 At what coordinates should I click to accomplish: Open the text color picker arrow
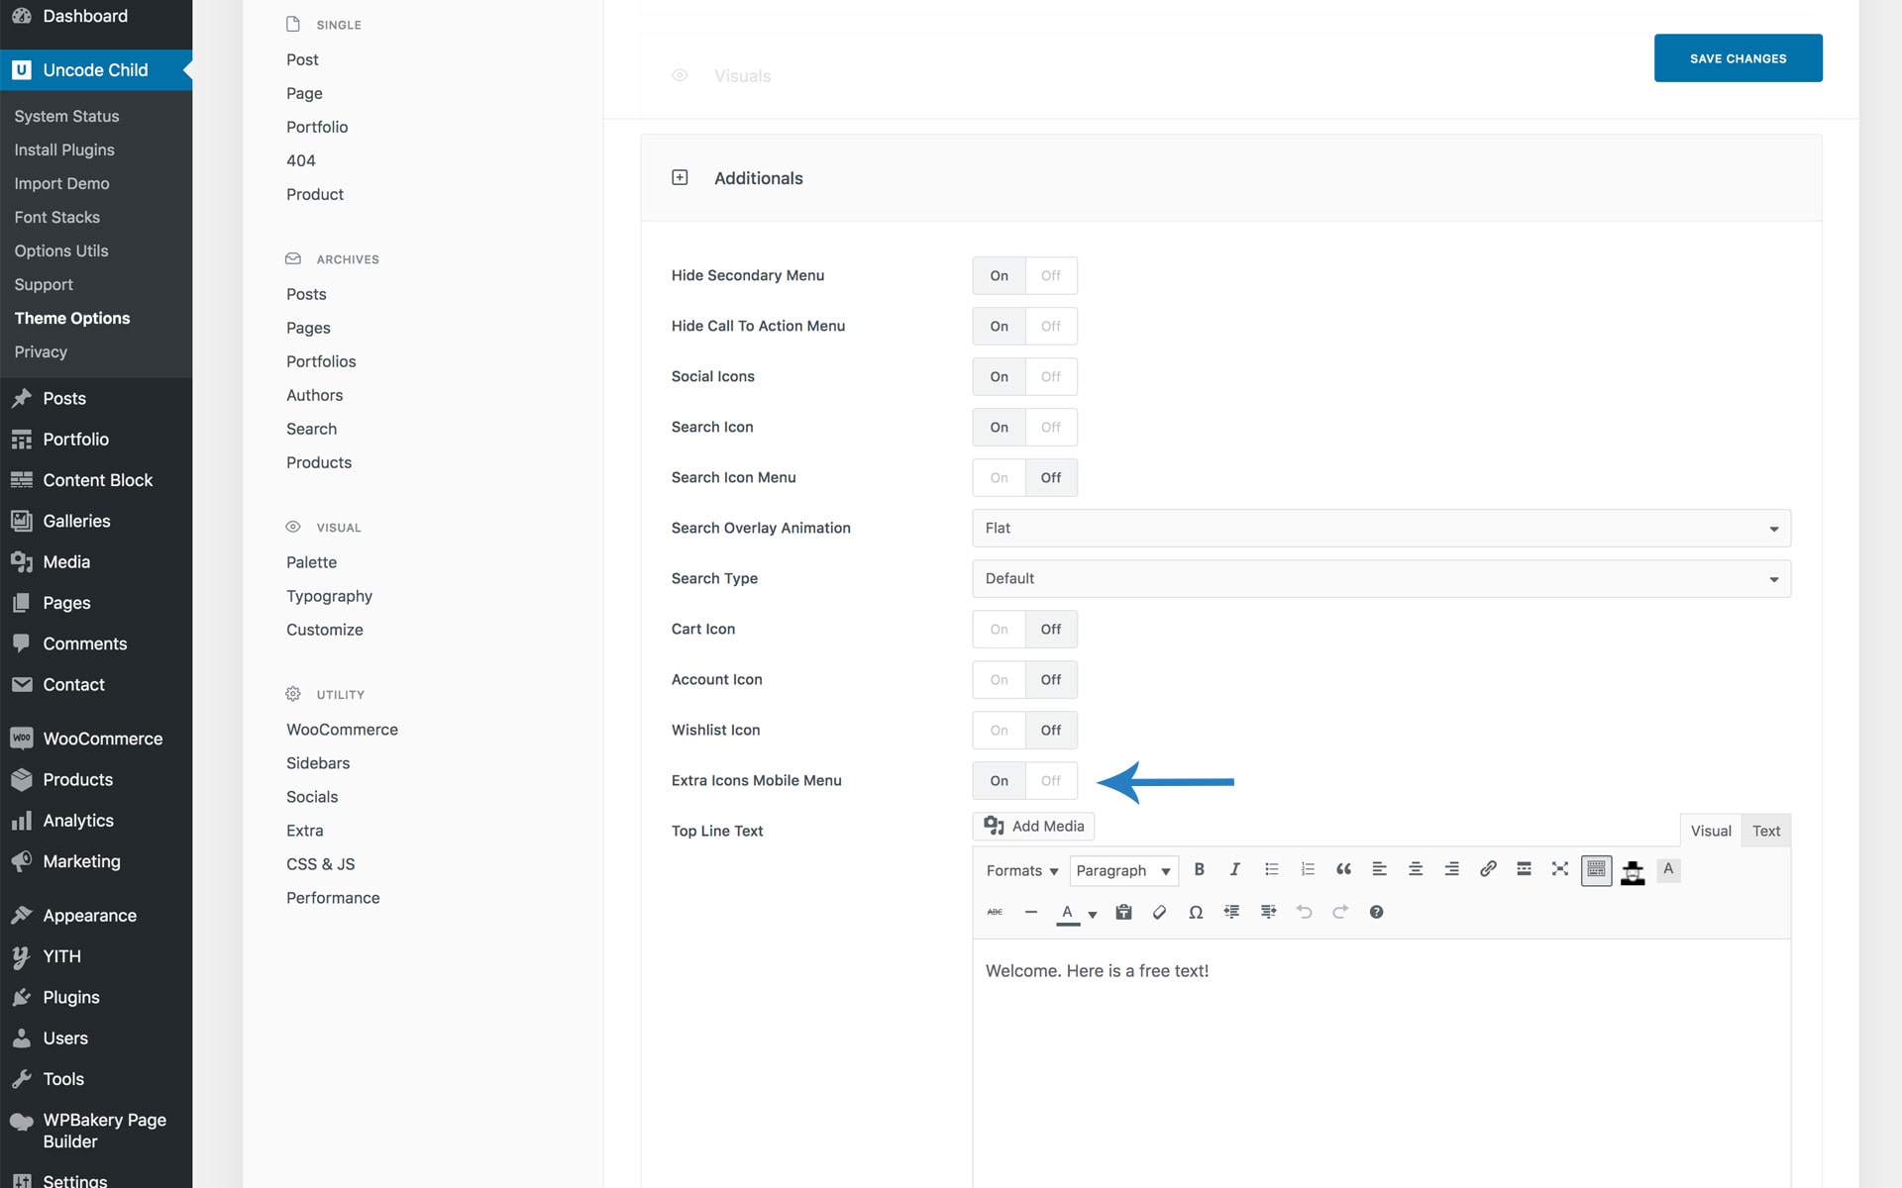[1093, 914]
